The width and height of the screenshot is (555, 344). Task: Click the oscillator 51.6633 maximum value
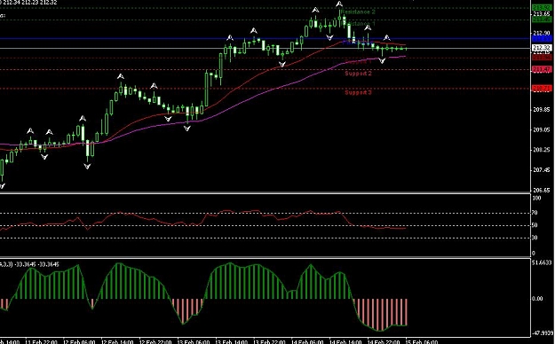(x=542, y=262)
